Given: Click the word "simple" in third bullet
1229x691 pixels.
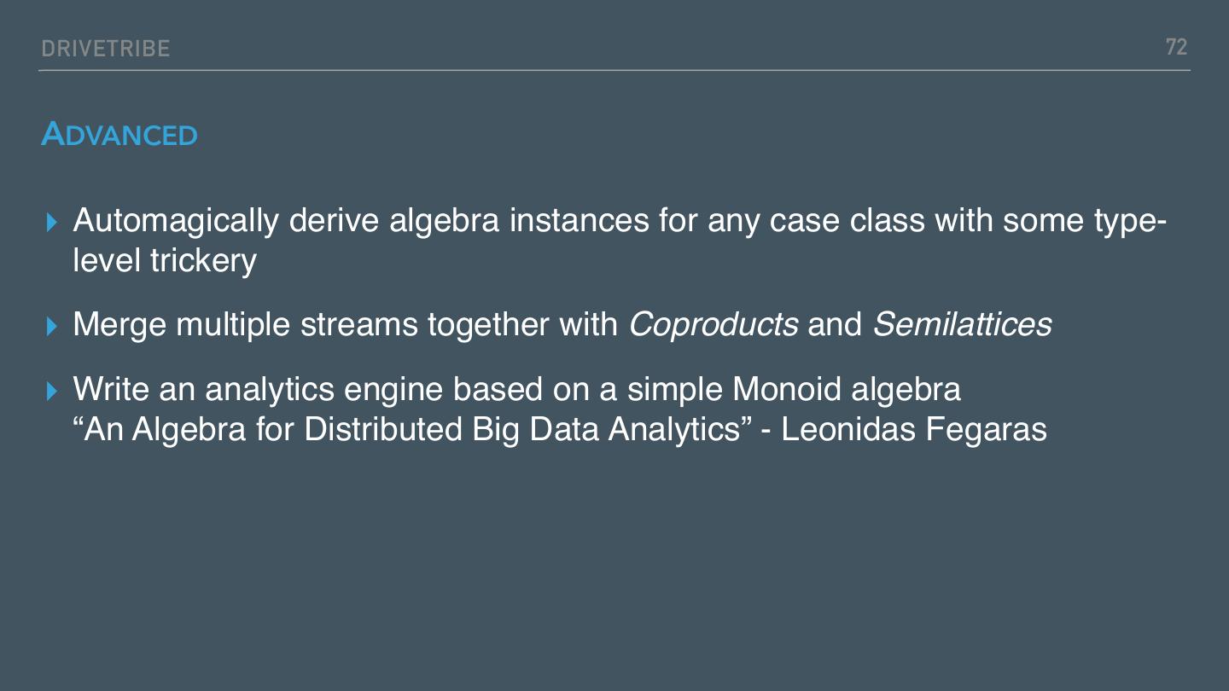Looking at the screenshot, I should [674, 390].
